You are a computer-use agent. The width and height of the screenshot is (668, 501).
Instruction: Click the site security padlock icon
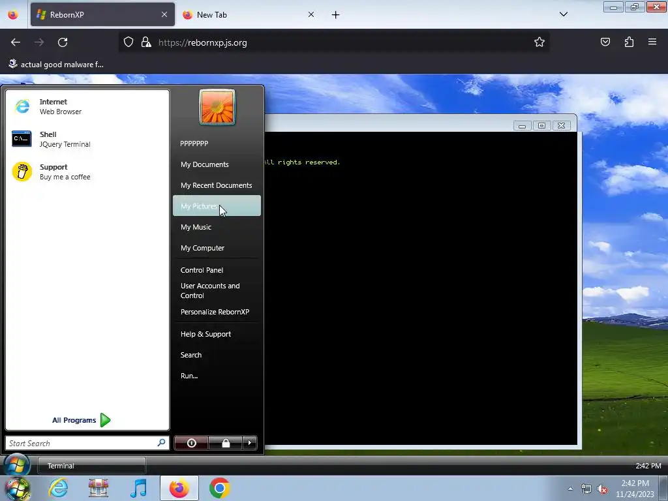coord(146,42)
